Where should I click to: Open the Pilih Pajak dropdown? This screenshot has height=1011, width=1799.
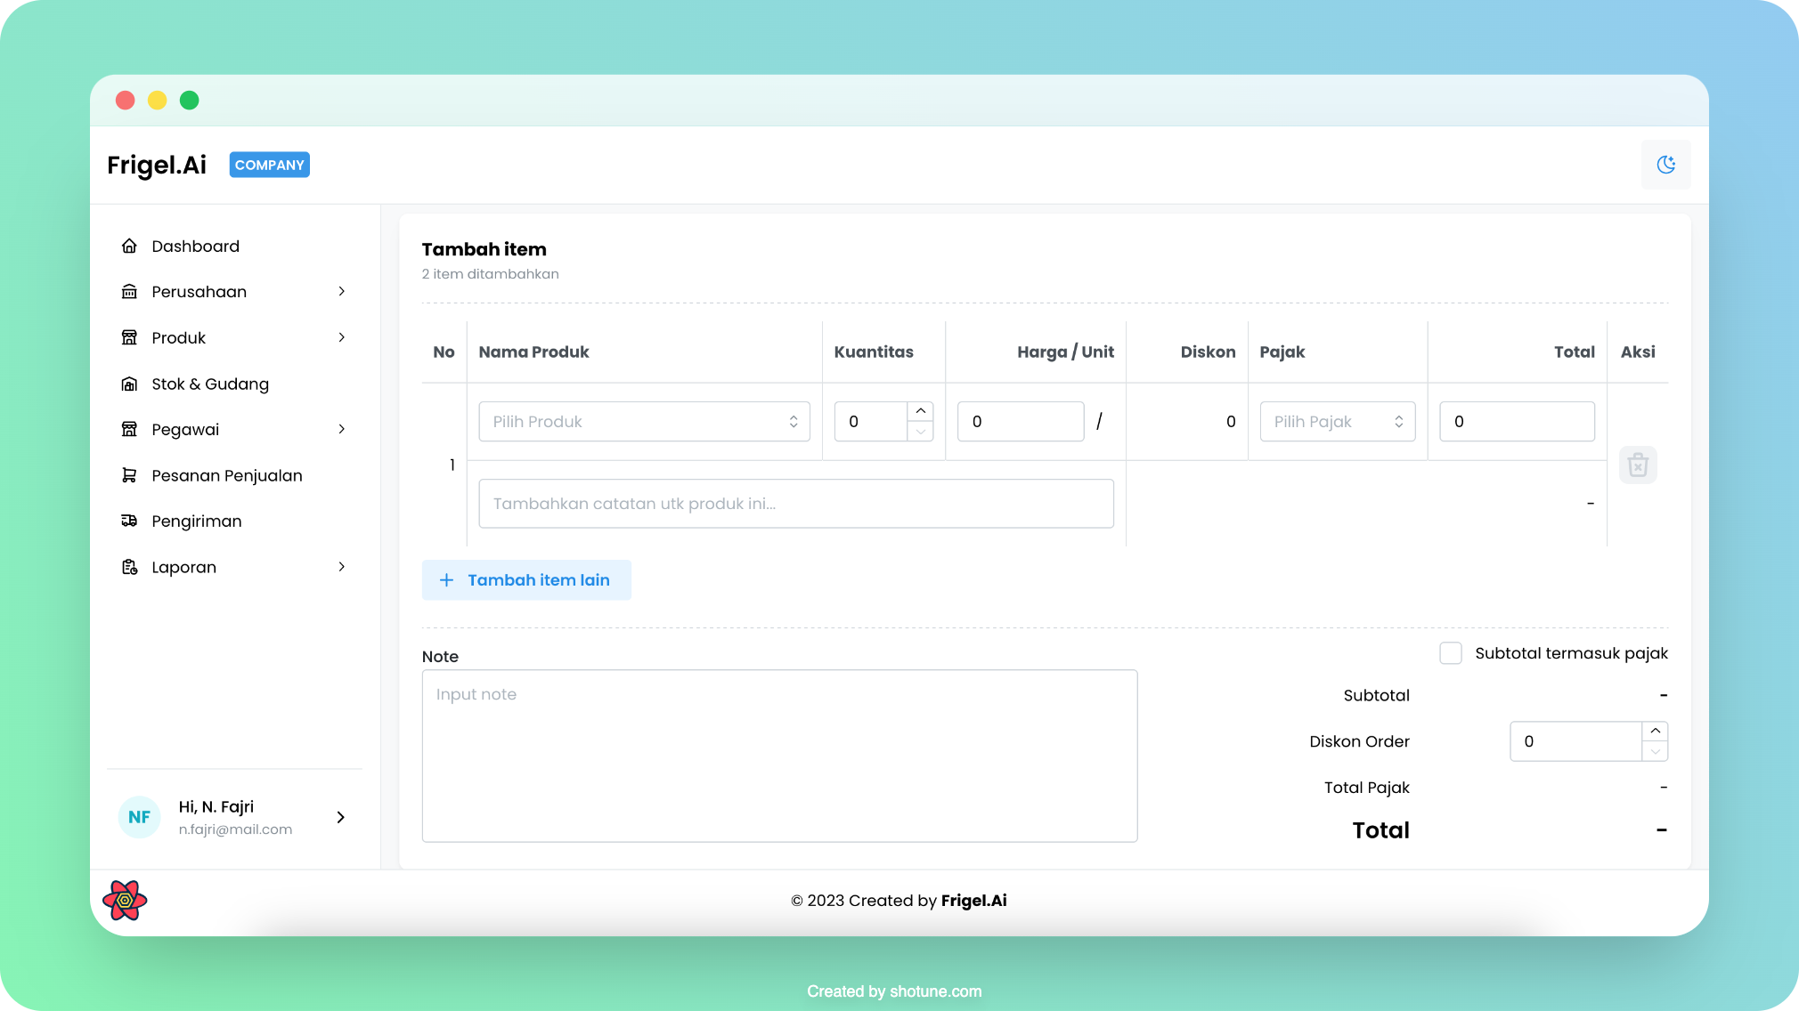coord(1338,421)
